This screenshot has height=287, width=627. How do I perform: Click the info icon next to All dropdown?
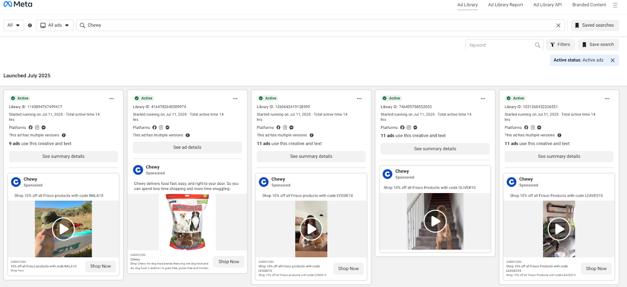tap(30, 25)
